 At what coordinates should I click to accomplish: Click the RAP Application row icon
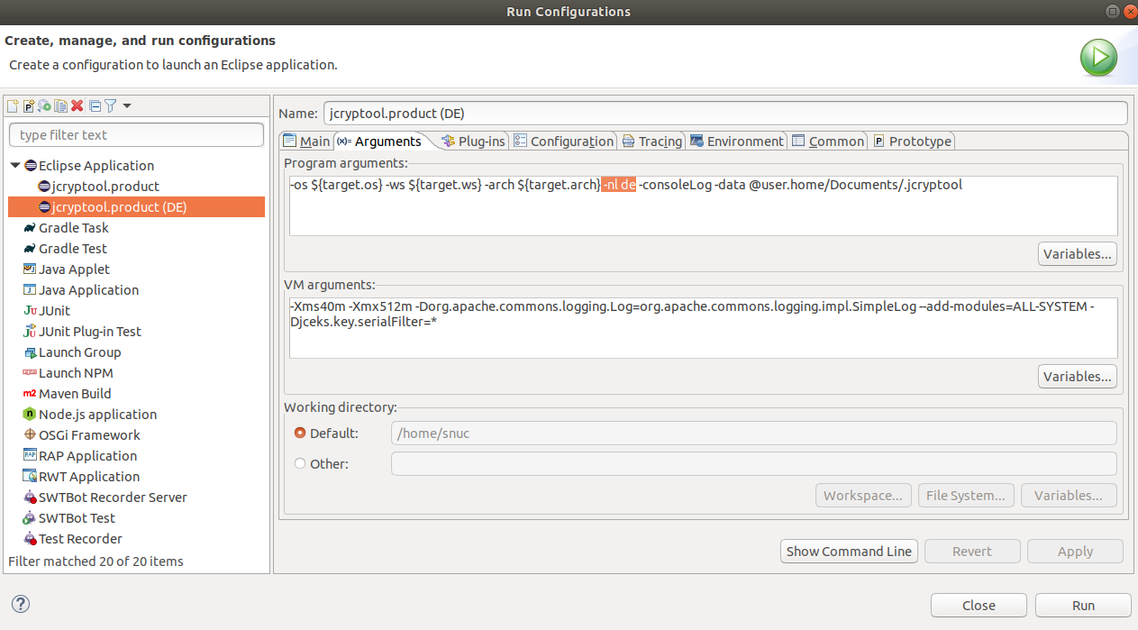(x=30, y=456)
